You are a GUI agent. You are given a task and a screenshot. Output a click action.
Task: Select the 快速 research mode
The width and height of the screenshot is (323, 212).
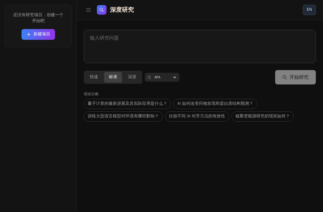tap(94, 77)
